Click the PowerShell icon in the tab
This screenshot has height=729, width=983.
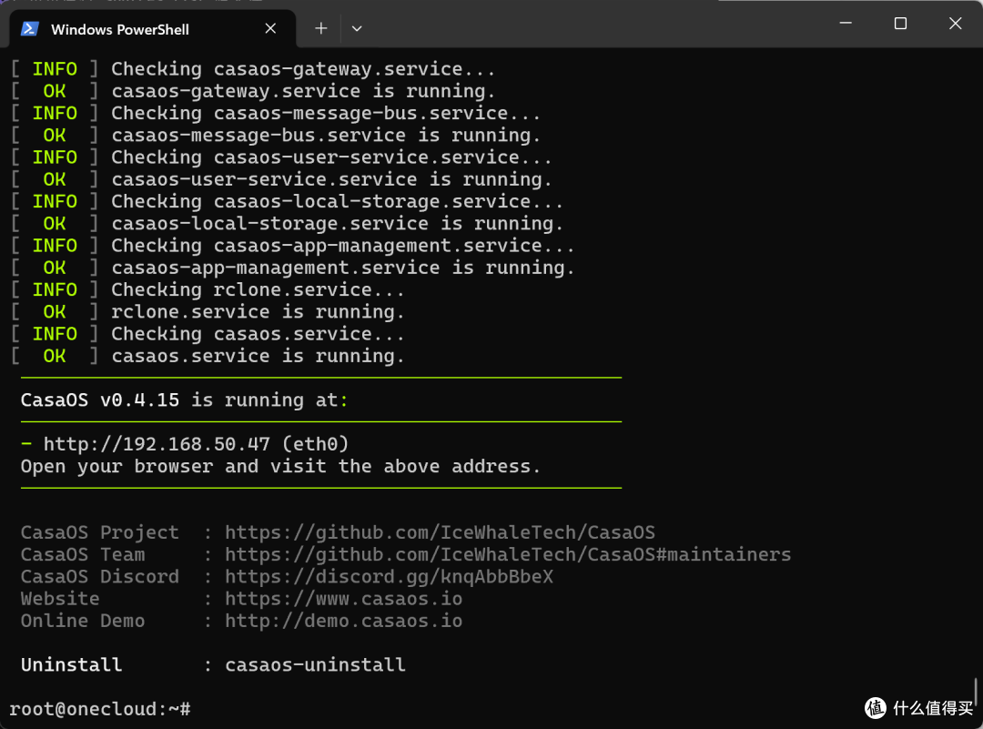[30, 29]
